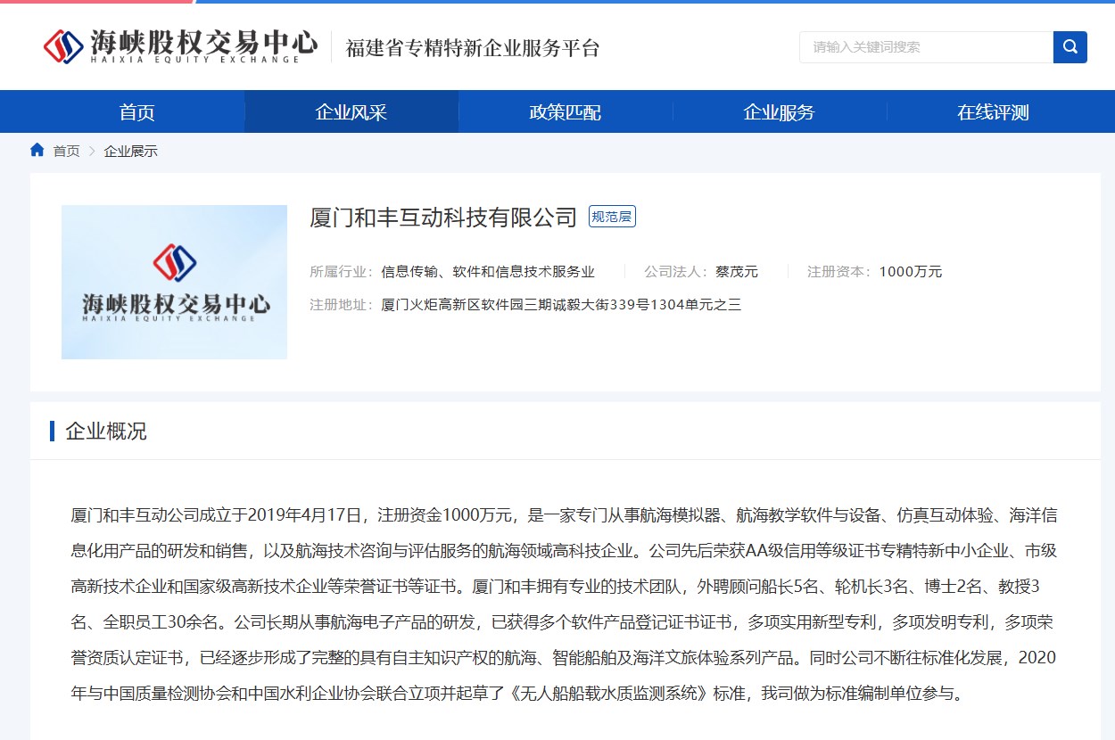Click the 福建省专精特新企业服务平台 title
Image resolution: width=1115 pixels, height=740 pixels.
pos(473,48)
